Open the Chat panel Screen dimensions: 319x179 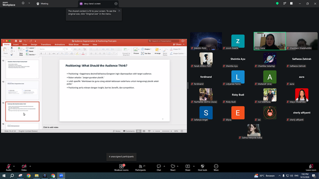159,168
